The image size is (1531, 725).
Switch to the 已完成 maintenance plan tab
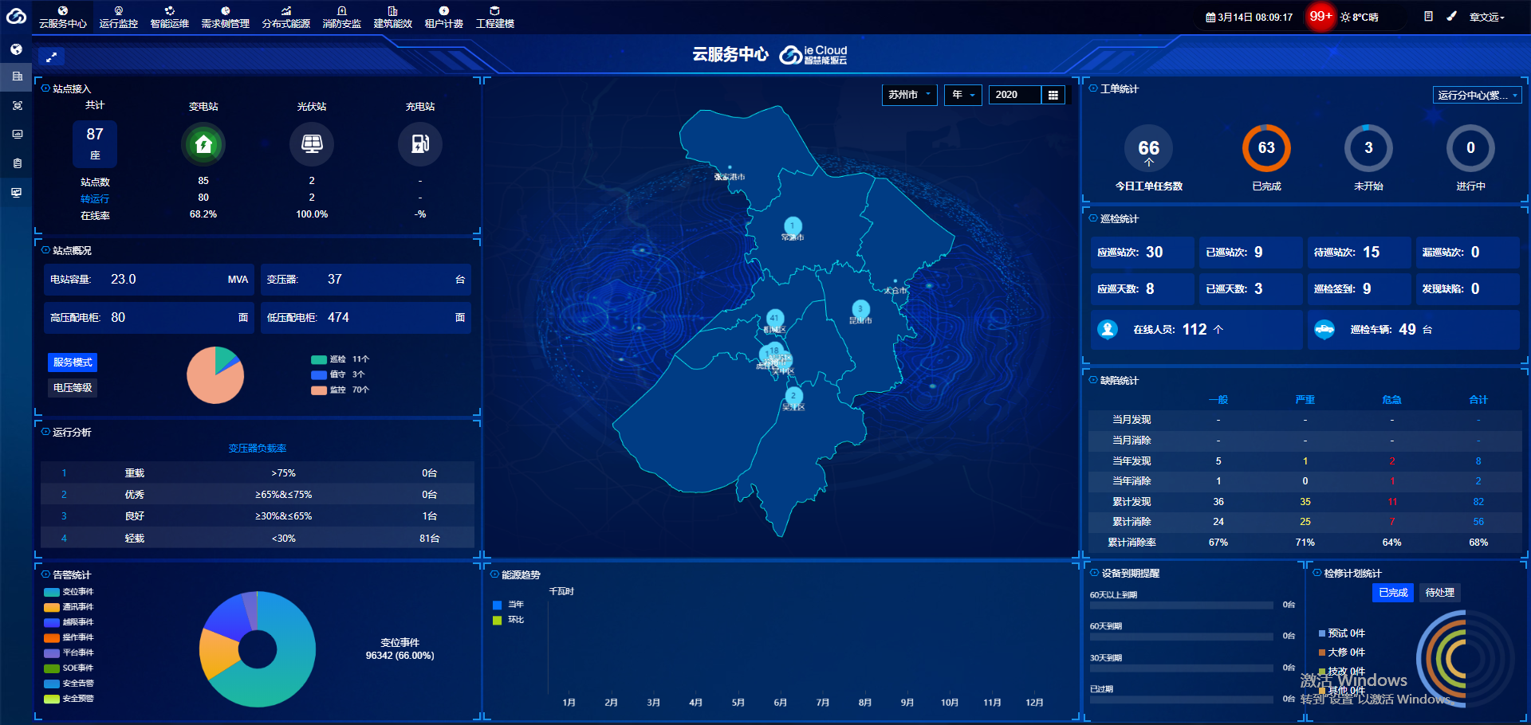point(1393,593)
